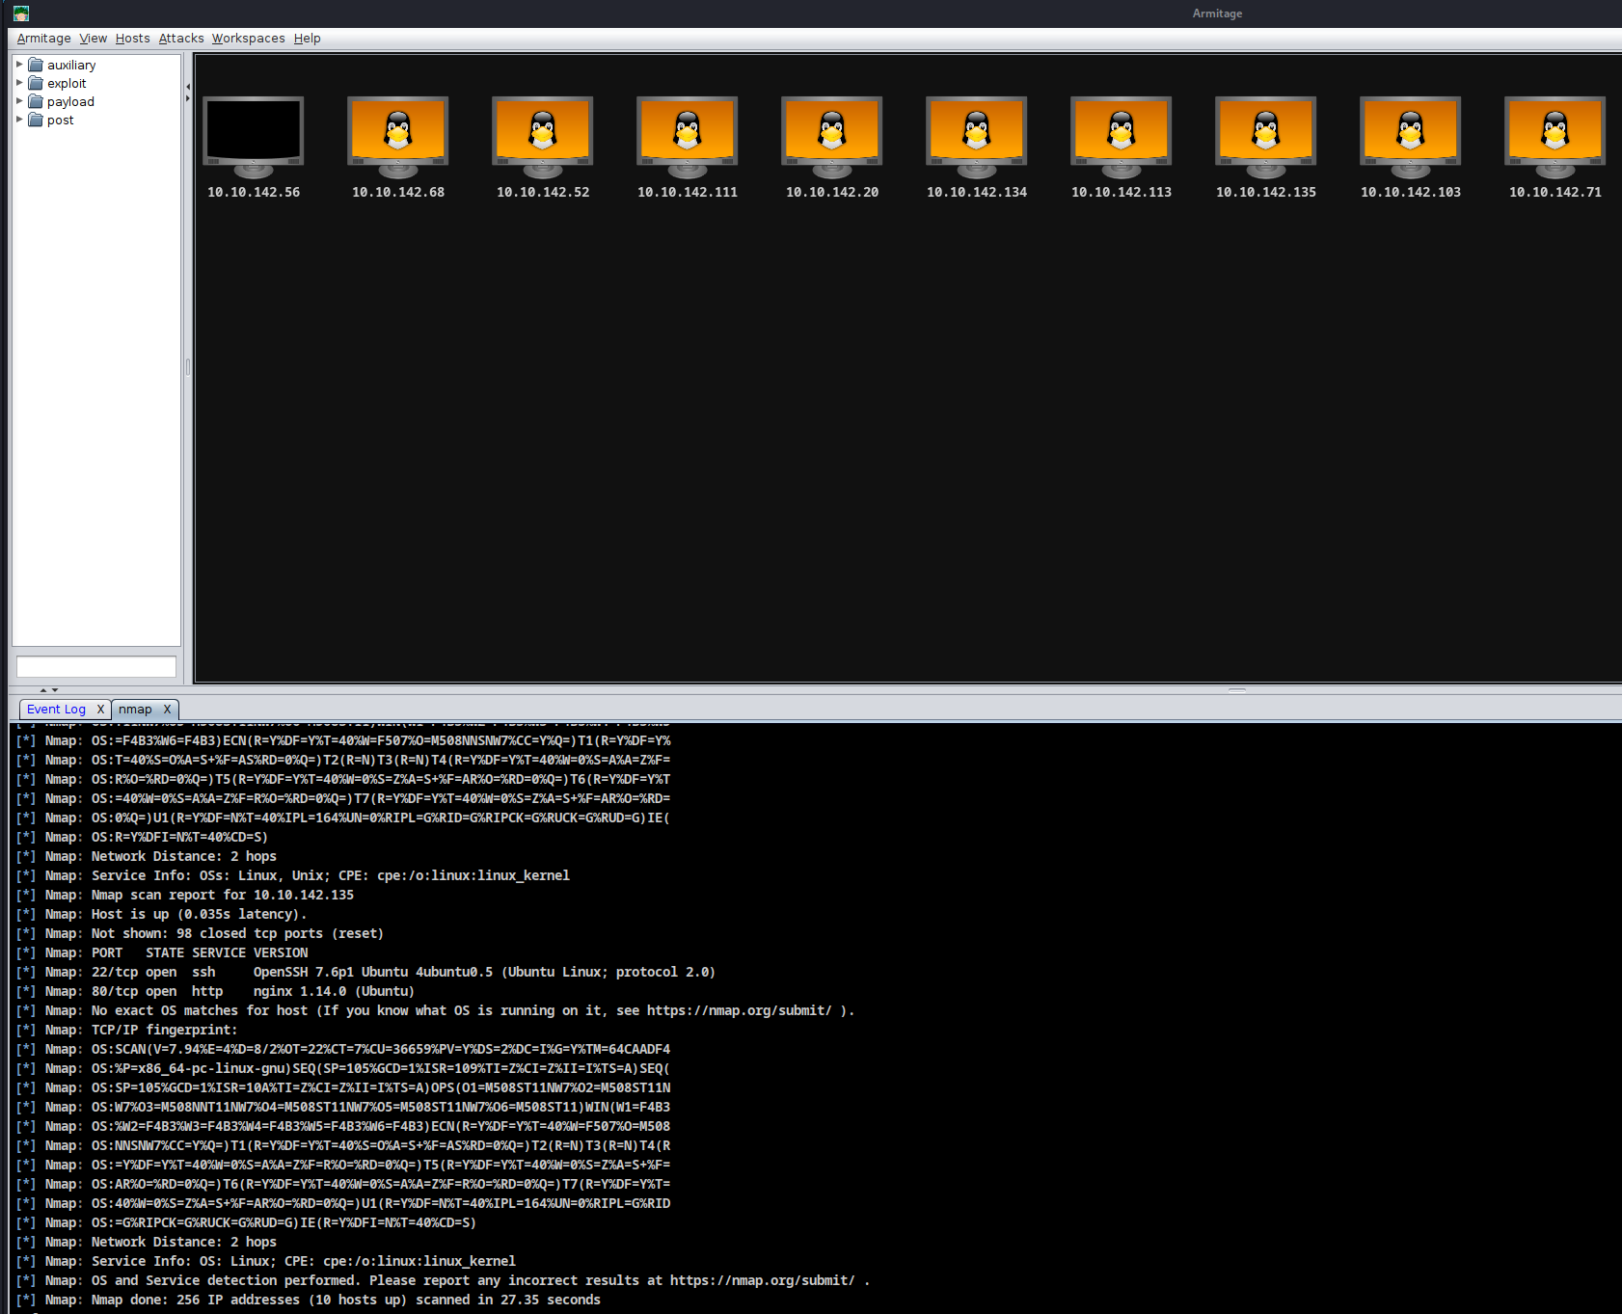The width and height of the screenshot is (1622, 1314).
Task: Open the Hosts menu
Action: point(132,39)
